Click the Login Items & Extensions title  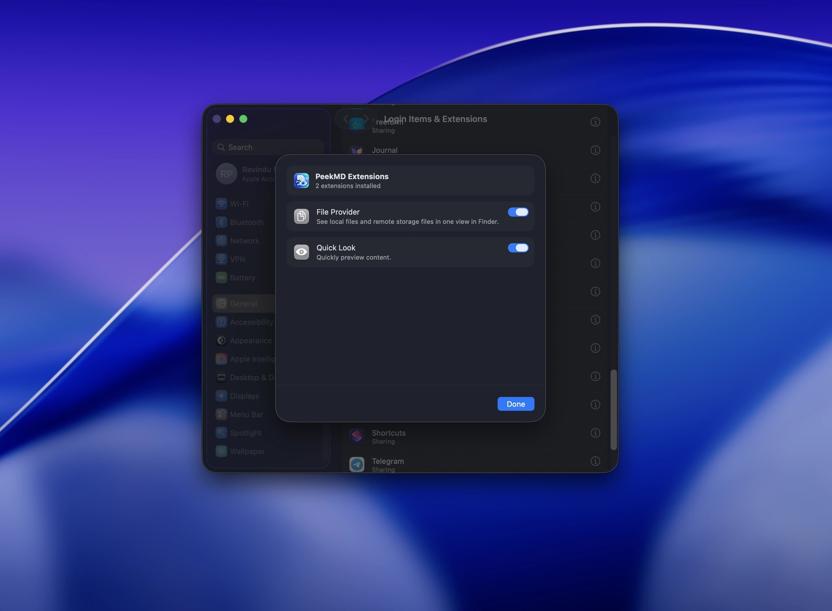[x=435, y=119]
